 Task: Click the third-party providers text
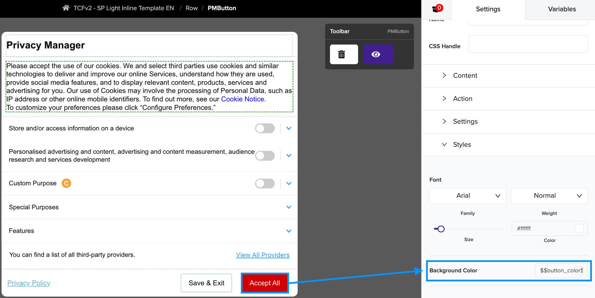72,255
